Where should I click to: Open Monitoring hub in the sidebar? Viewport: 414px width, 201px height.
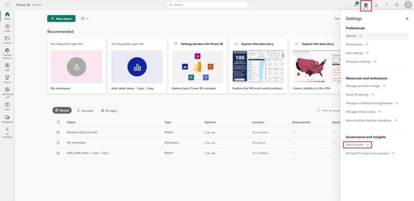(7, 92)
